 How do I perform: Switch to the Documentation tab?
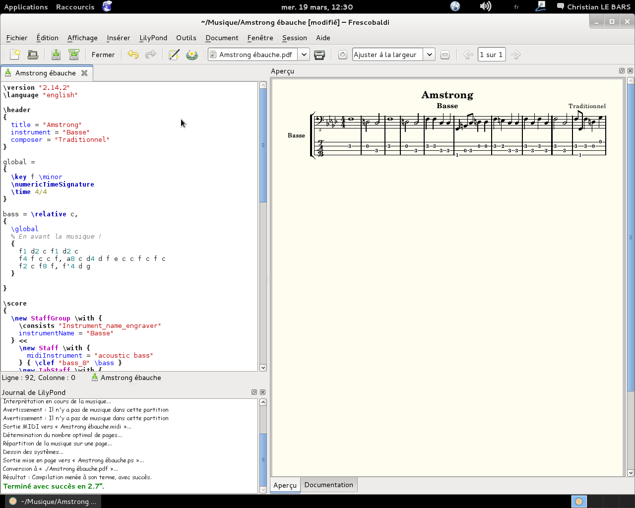pyautogui.click(x=328, y=485)
